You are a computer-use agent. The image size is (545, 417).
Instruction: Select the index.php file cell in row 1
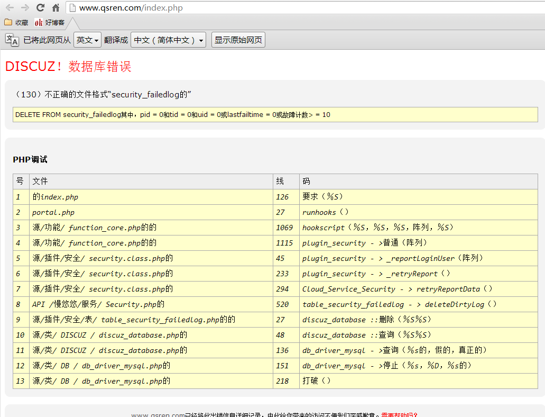tap(151, 197)
